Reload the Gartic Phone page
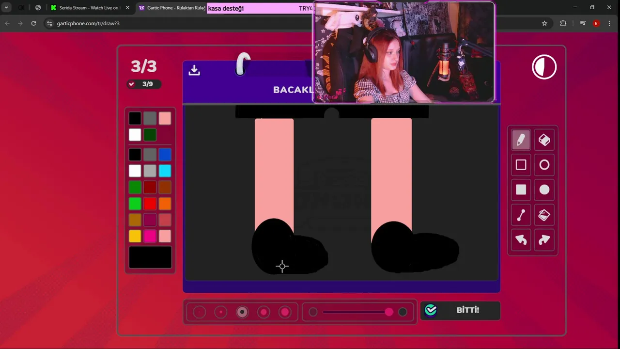 [33, 23]
